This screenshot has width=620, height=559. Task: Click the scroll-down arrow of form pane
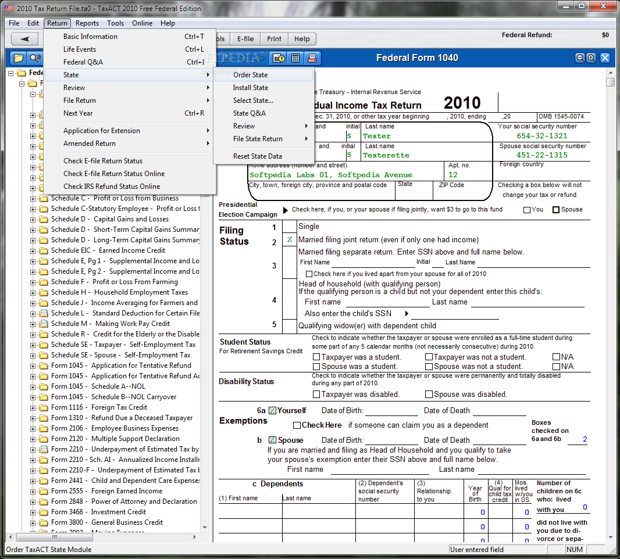pyautogui.click(x=610, y=537)
